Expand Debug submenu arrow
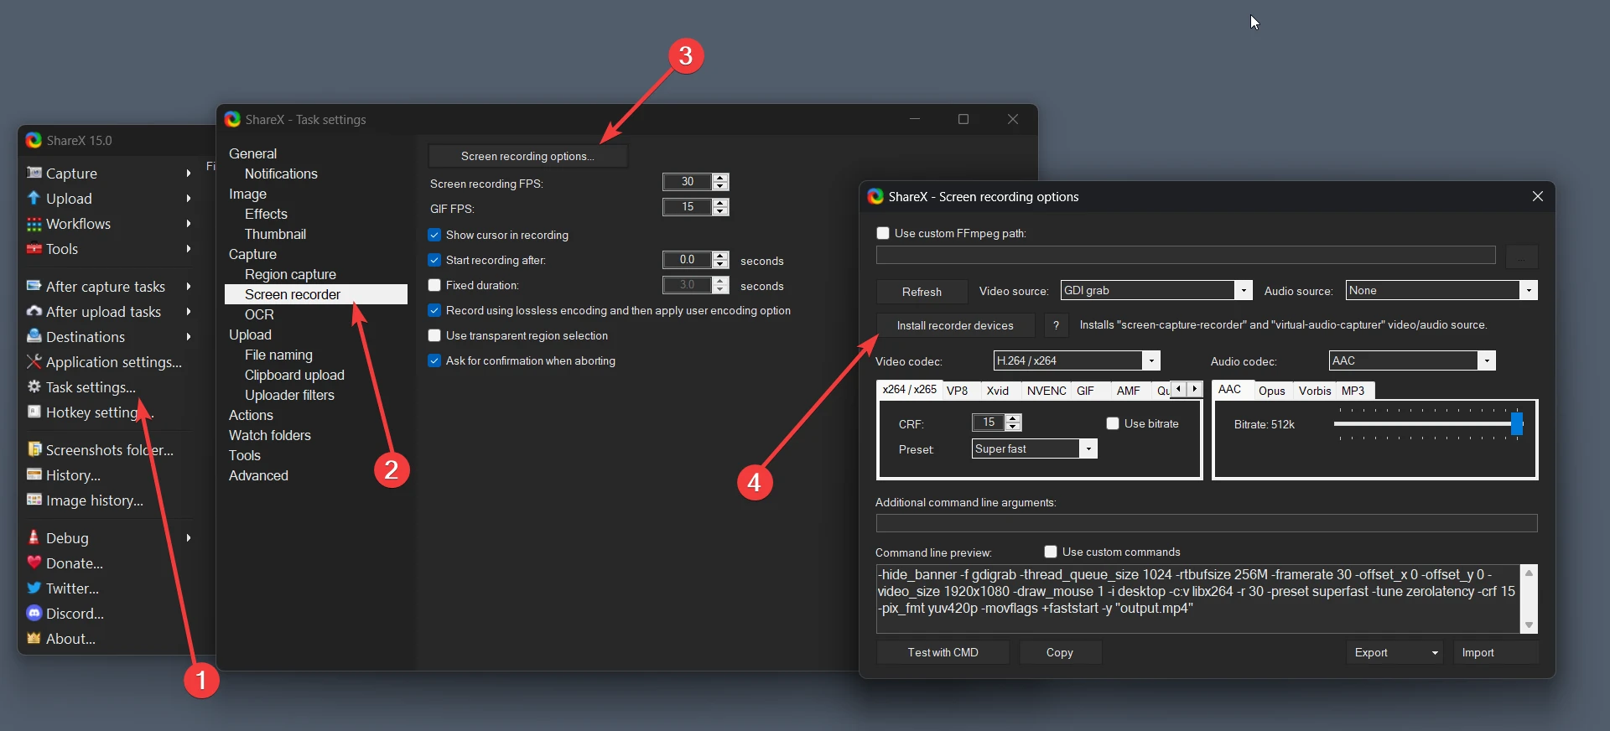1610x731 pixels. (189, 537)
